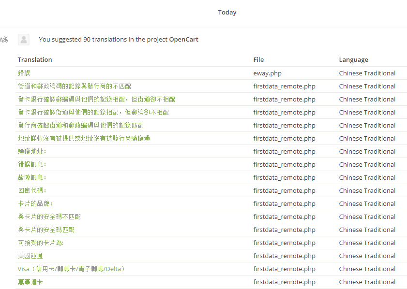407x289 pixels.
Task: Click the user avatar thumbnail
Action: click(x=24, y=40)
